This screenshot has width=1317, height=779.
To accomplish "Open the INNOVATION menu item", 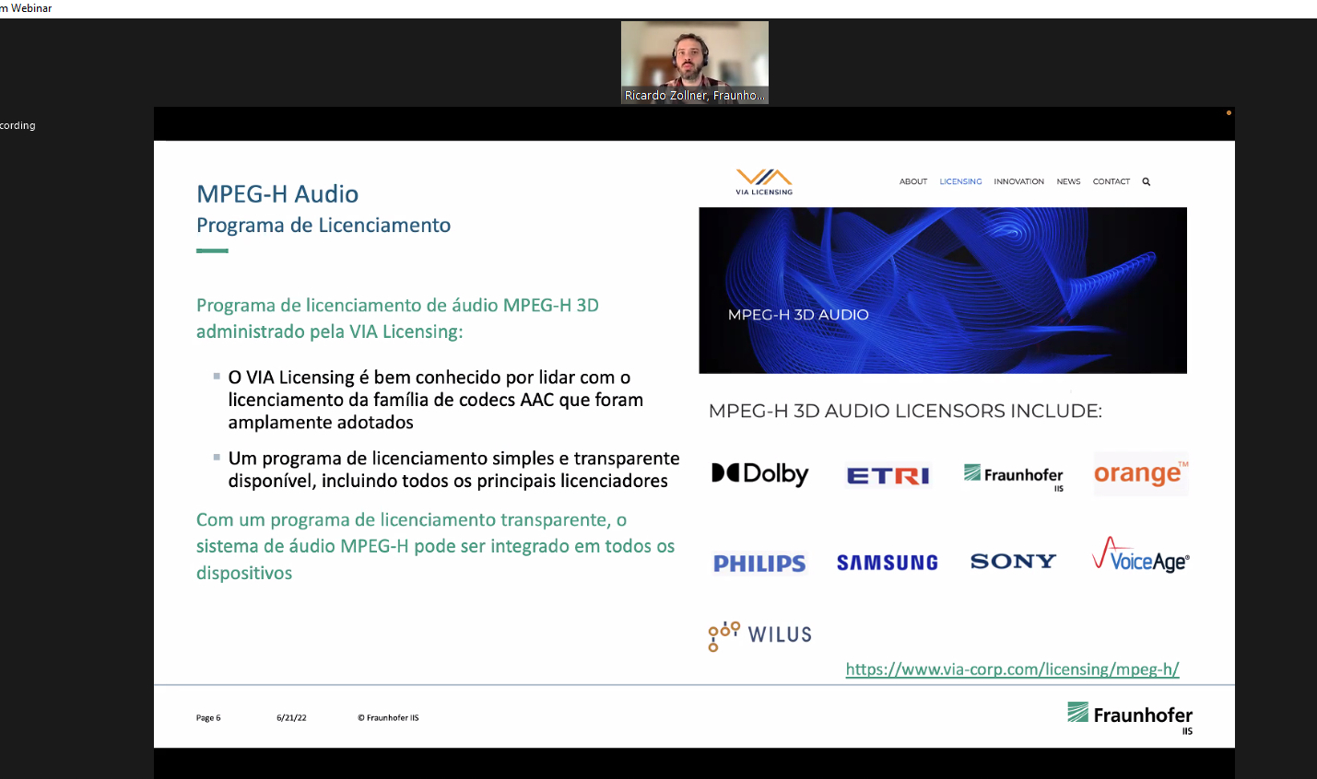I will coord(1018,181).
